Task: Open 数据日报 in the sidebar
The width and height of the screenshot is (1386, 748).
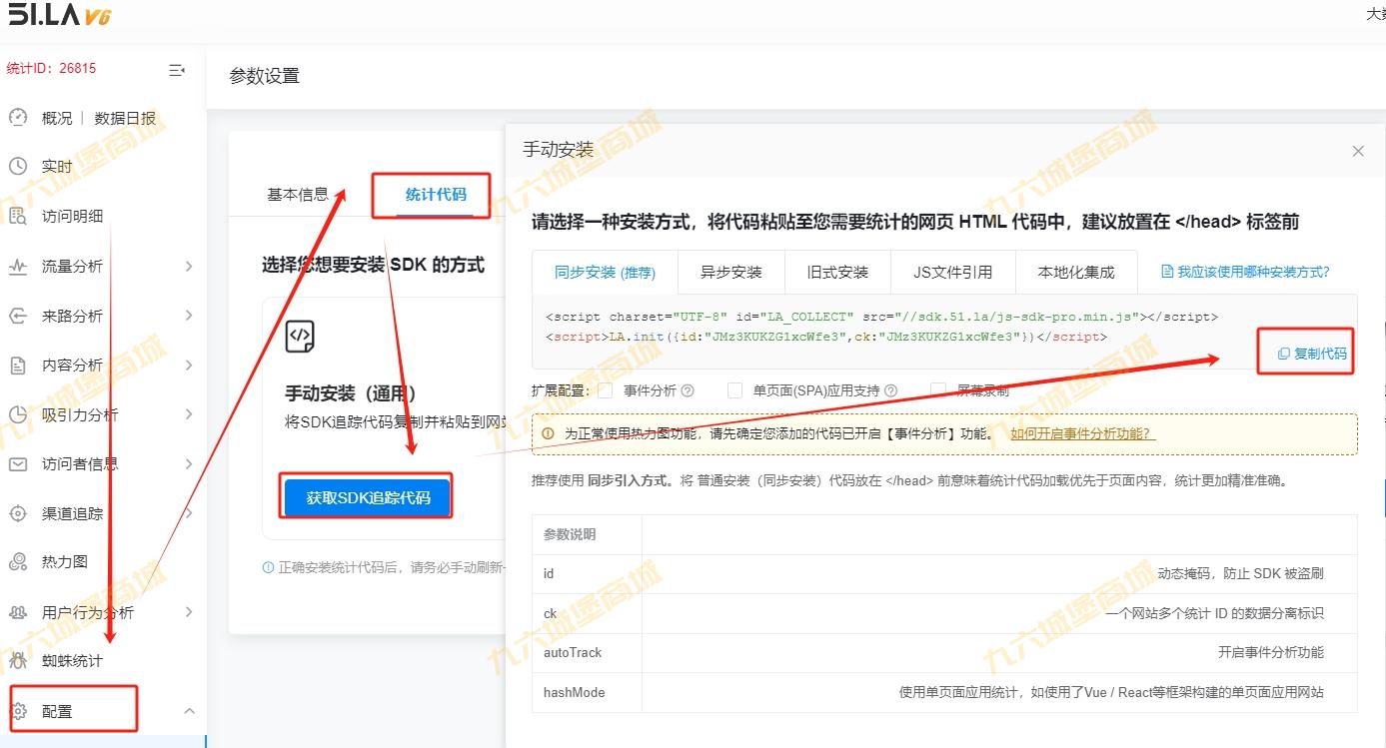Action: click(x=125, y=118)
